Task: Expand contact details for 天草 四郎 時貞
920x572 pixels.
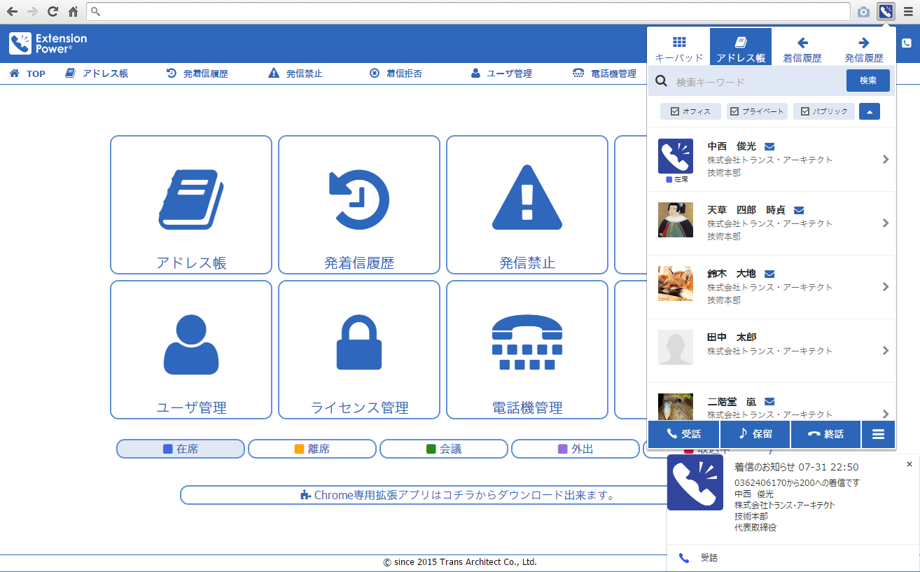Action: (x=886, y=223)
